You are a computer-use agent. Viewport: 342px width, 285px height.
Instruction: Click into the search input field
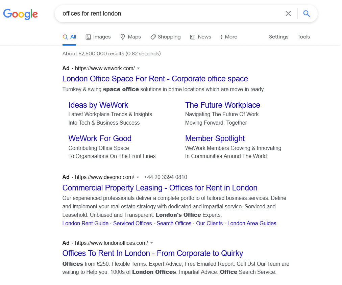point(169,14)
